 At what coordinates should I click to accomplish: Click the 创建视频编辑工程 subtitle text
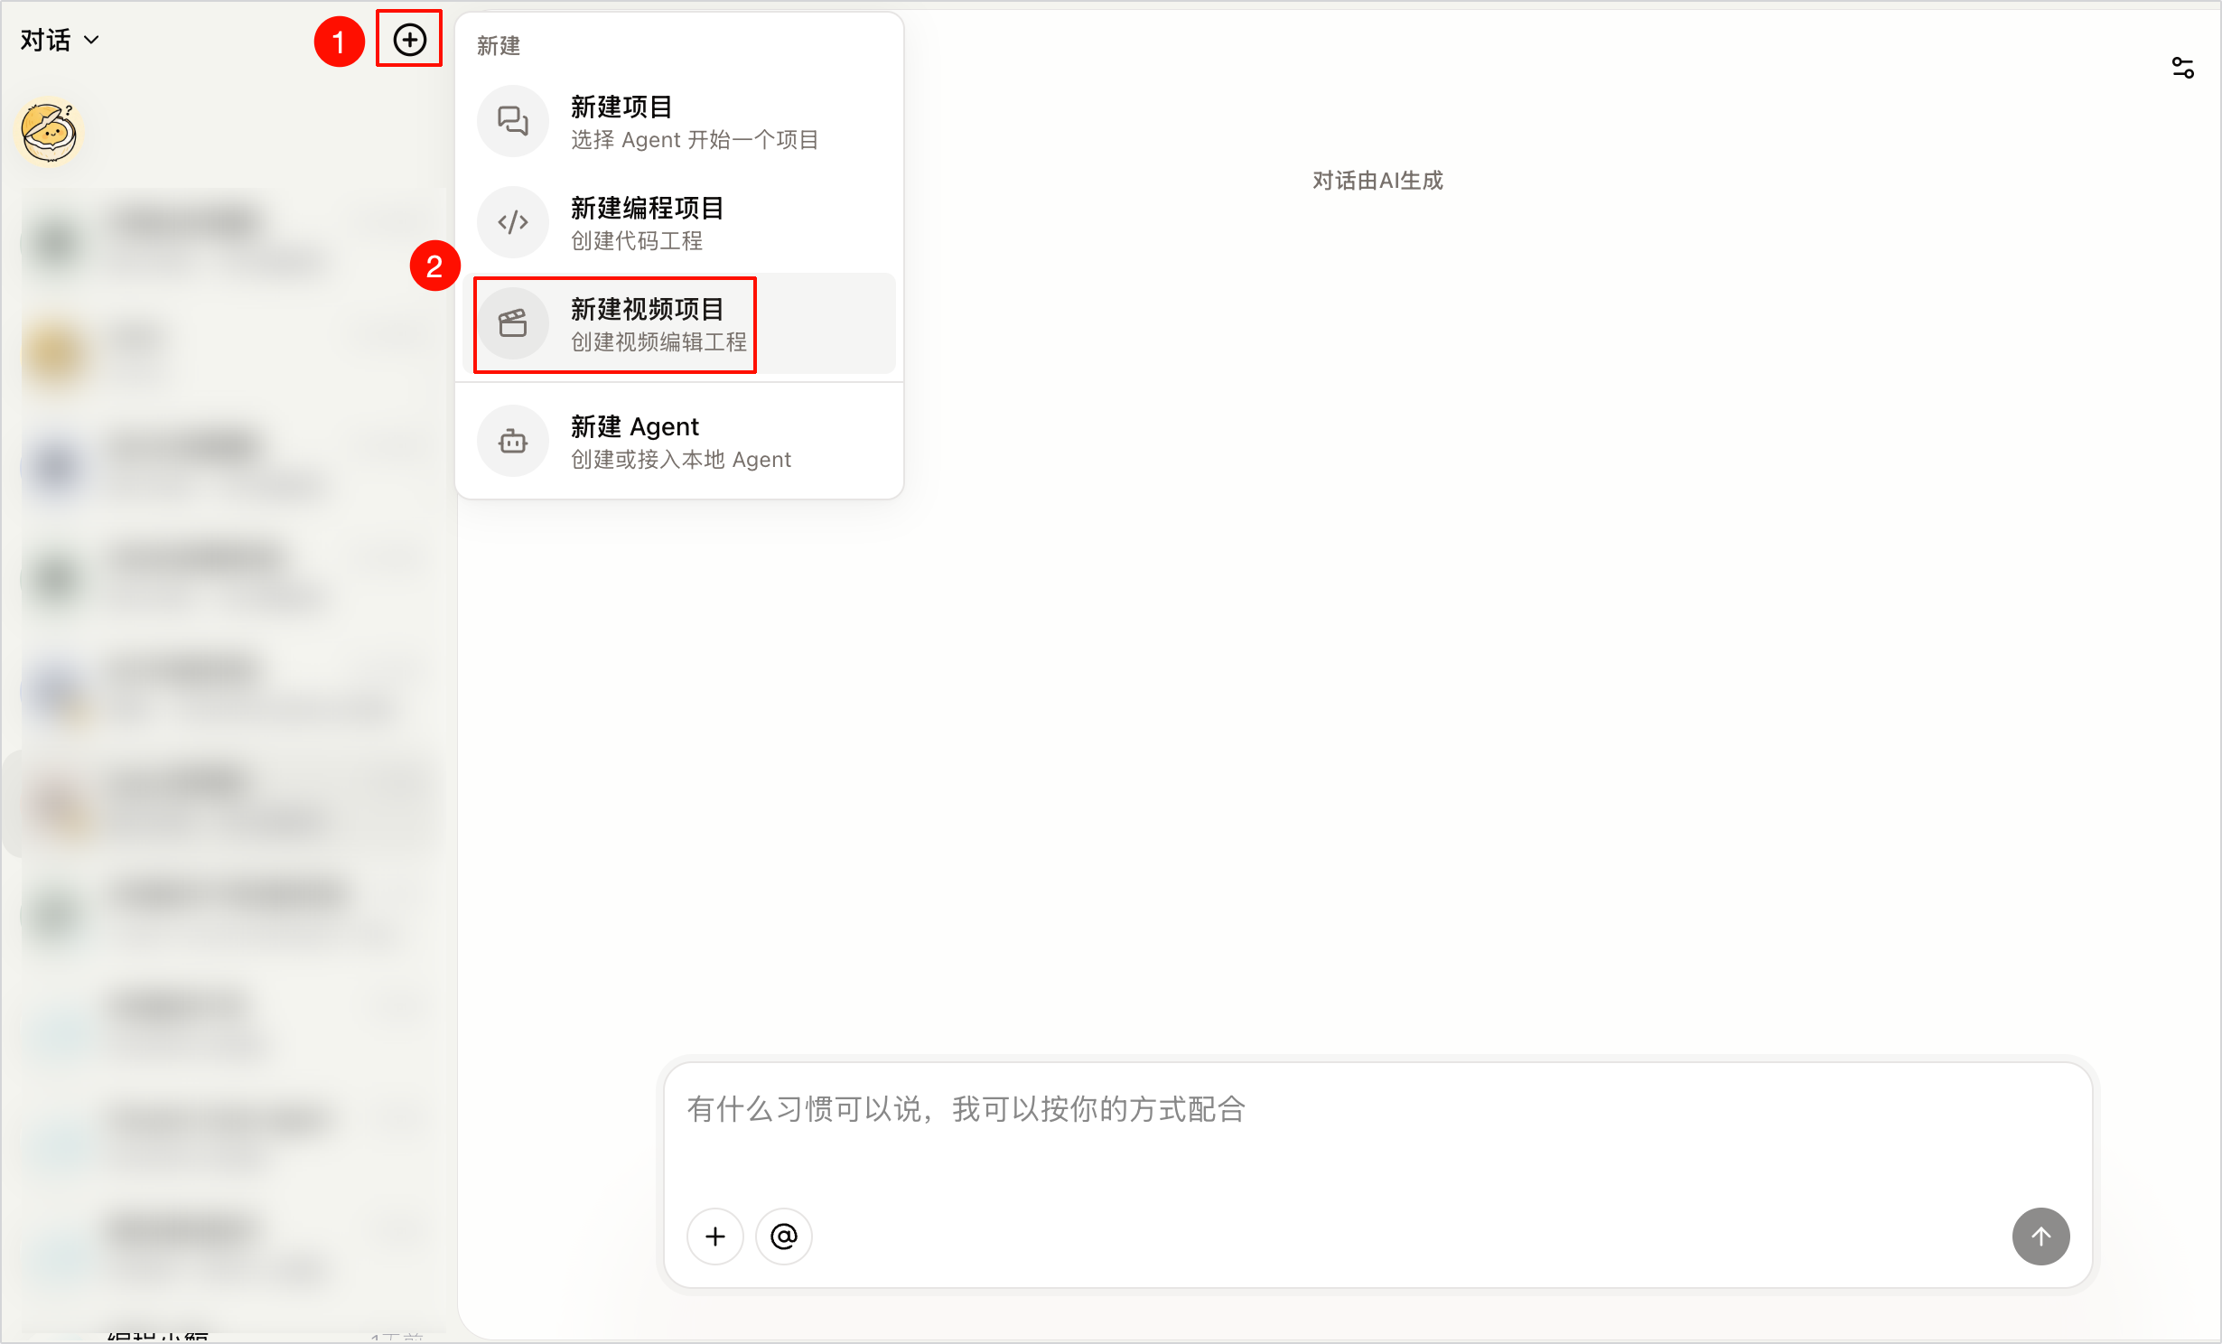[x=658, y=342]
